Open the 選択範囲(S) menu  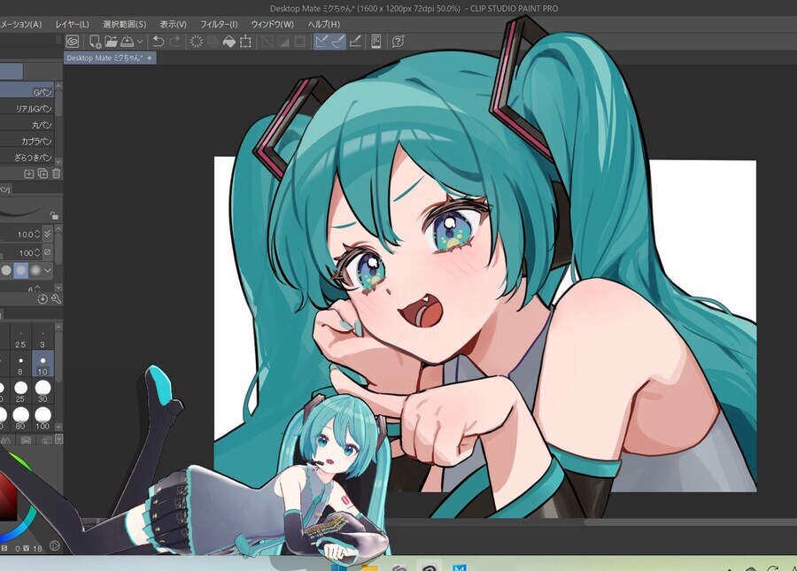pyautogui.click(x=125, y=24)
